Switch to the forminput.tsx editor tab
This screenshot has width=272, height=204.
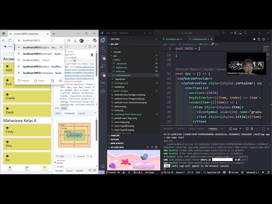tap(172, 39)
